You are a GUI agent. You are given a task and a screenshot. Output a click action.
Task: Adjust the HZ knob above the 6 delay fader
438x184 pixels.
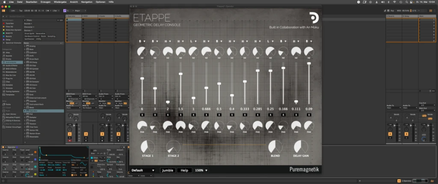click(x=142, y=52)
